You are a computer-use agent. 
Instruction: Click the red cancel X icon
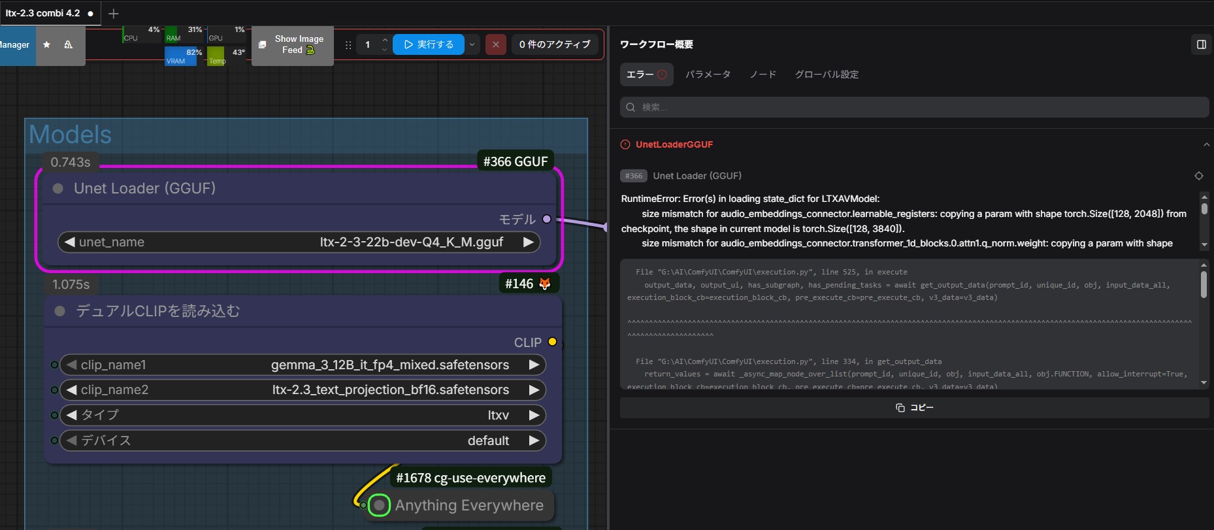[496, 44]
